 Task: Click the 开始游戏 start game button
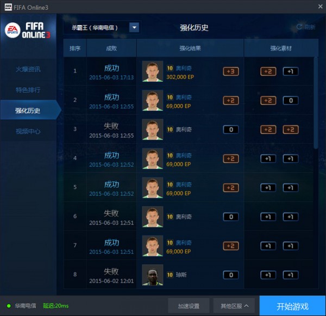coord(292,306)
